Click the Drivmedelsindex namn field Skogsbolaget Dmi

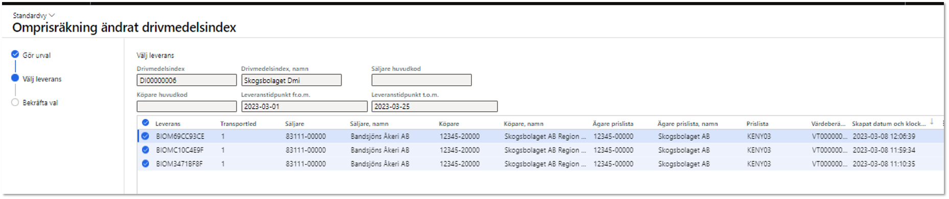(291, 80)
